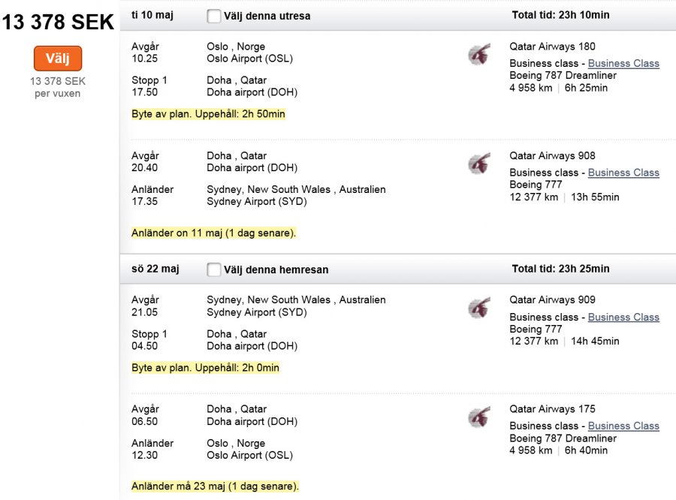The image size is (676, 500).
Task: Open Business Class link for flight 175
Action: pyautogui.click(x=623, y=426)
